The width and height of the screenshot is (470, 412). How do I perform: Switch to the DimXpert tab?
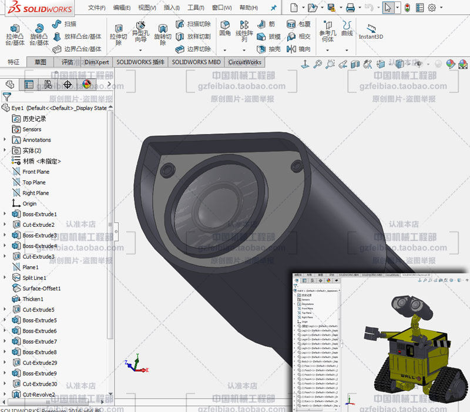pyautogui.click(x=96, y=62)
